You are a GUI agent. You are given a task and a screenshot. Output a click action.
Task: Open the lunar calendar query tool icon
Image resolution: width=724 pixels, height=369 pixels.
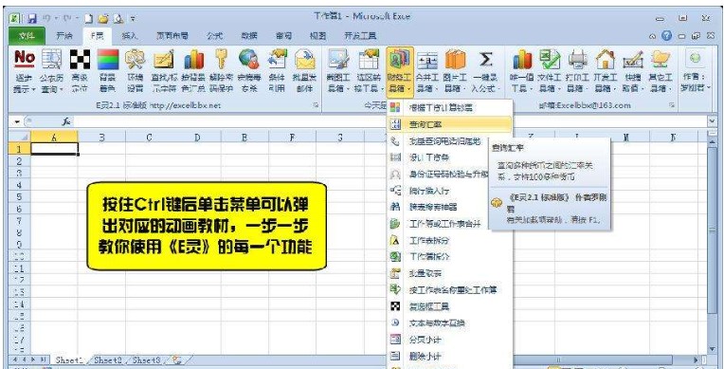click(x=52, y=59)
